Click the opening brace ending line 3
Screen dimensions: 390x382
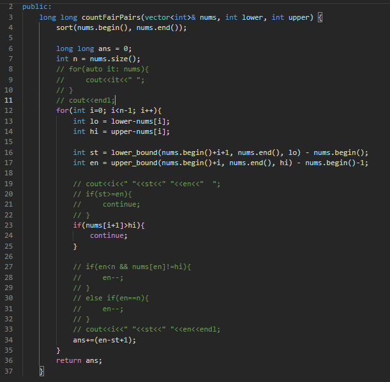pyautogui.click(x=320, y=18)
